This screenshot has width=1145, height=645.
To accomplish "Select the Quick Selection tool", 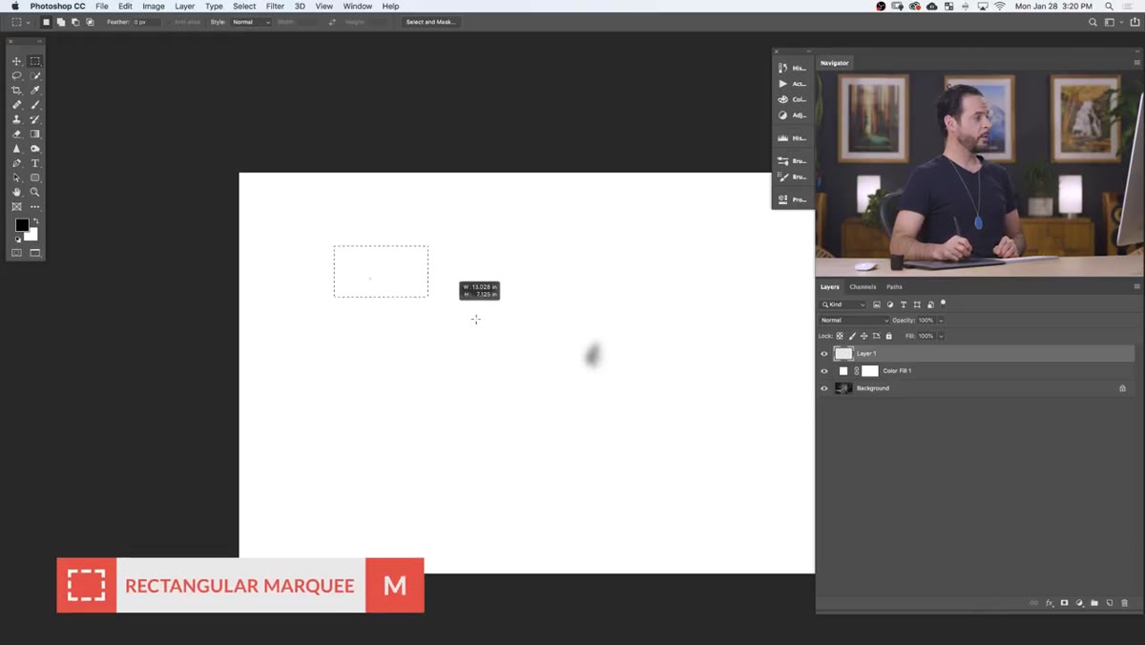I will coord(35,75).
